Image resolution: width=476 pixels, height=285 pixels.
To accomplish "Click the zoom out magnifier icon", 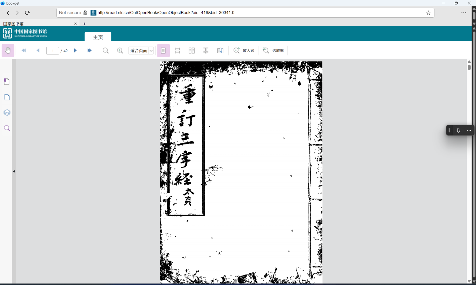I will [x=106, y=51].
